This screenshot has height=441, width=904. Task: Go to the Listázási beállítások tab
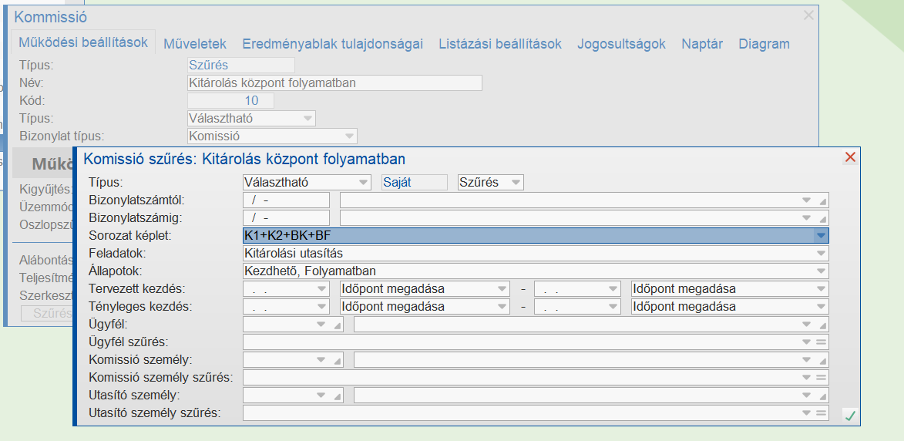point(500,44)
